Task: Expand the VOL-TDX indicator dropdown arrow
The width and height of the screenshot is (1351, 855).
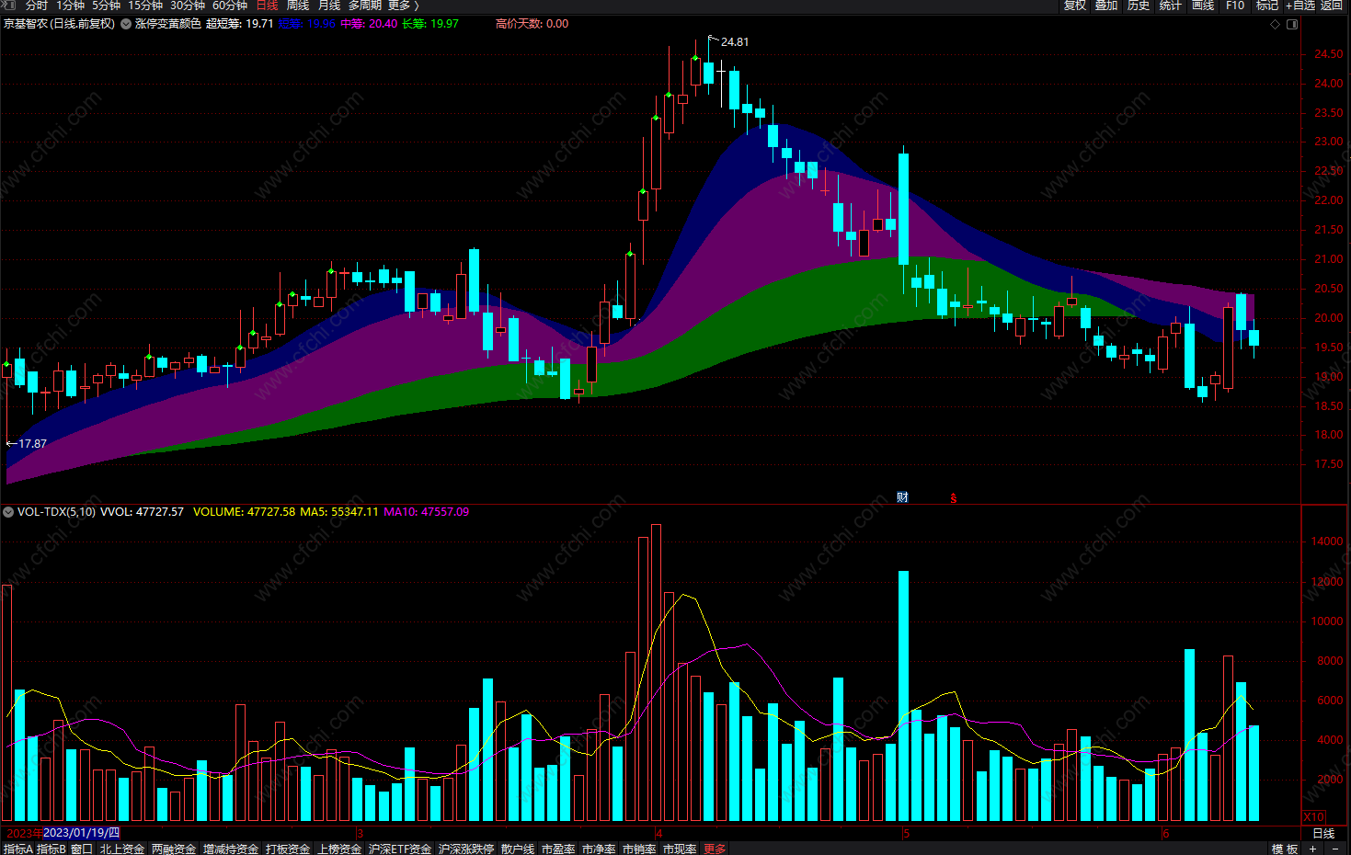Action: 7,512
